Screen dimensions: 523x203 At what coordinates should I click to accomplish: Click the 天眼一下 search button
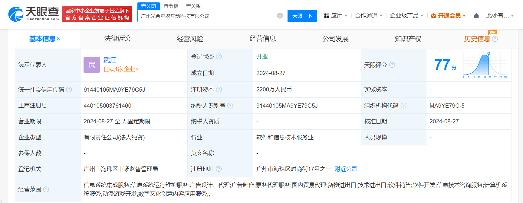[x=302, y=16]
